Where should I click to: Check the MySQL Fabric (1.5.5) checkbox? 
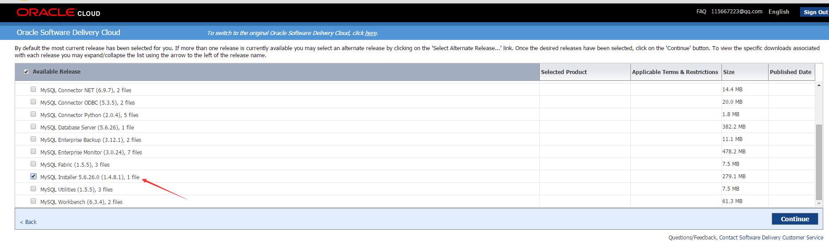pos(33,164)
